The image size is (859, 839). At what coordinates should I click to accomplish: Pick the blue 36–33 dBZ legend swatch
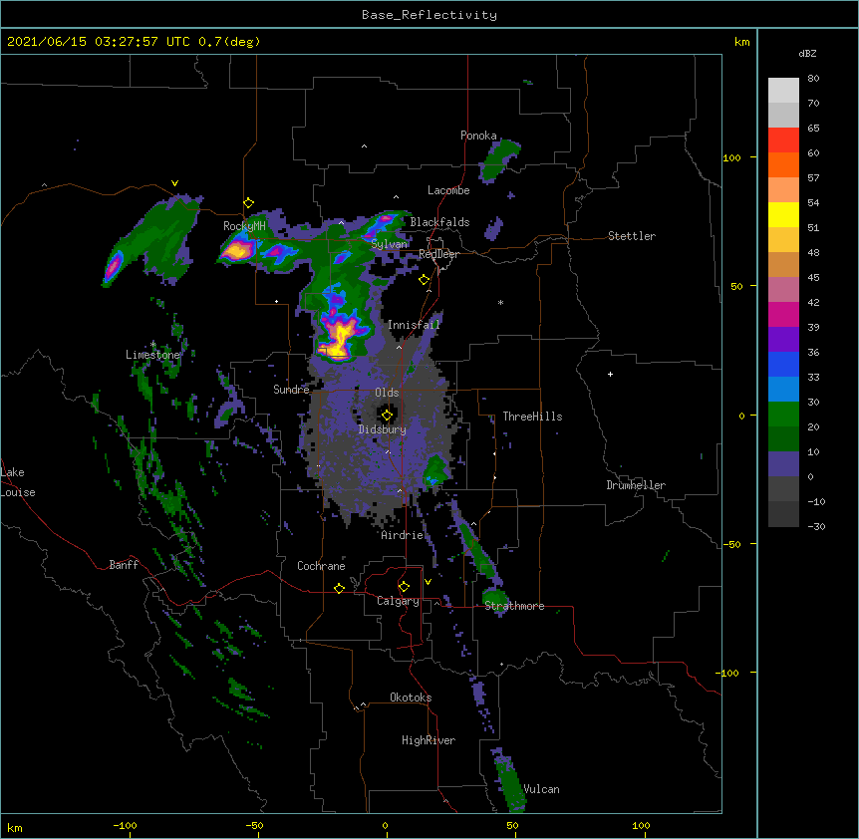(x=783, y=364)
